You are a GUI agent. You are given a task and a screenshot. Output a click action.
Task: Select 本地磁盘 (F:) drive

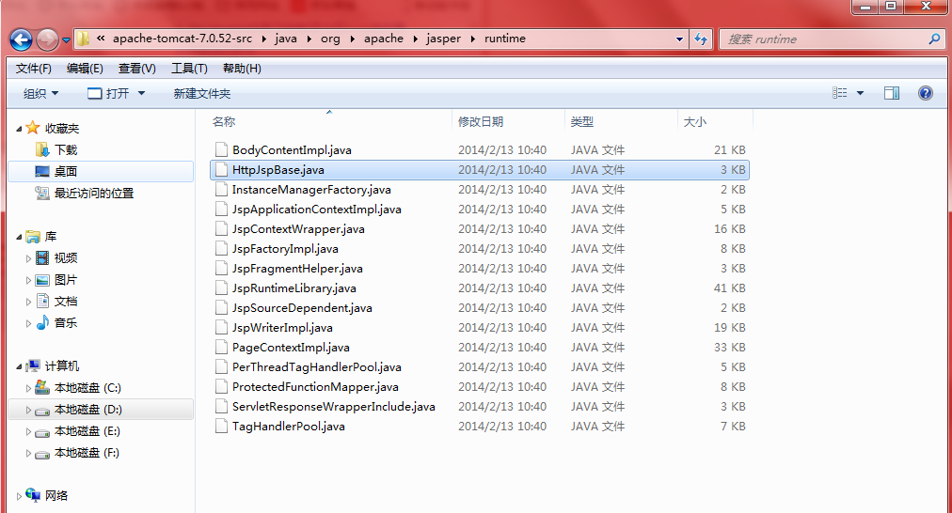[x=87, y=453]
